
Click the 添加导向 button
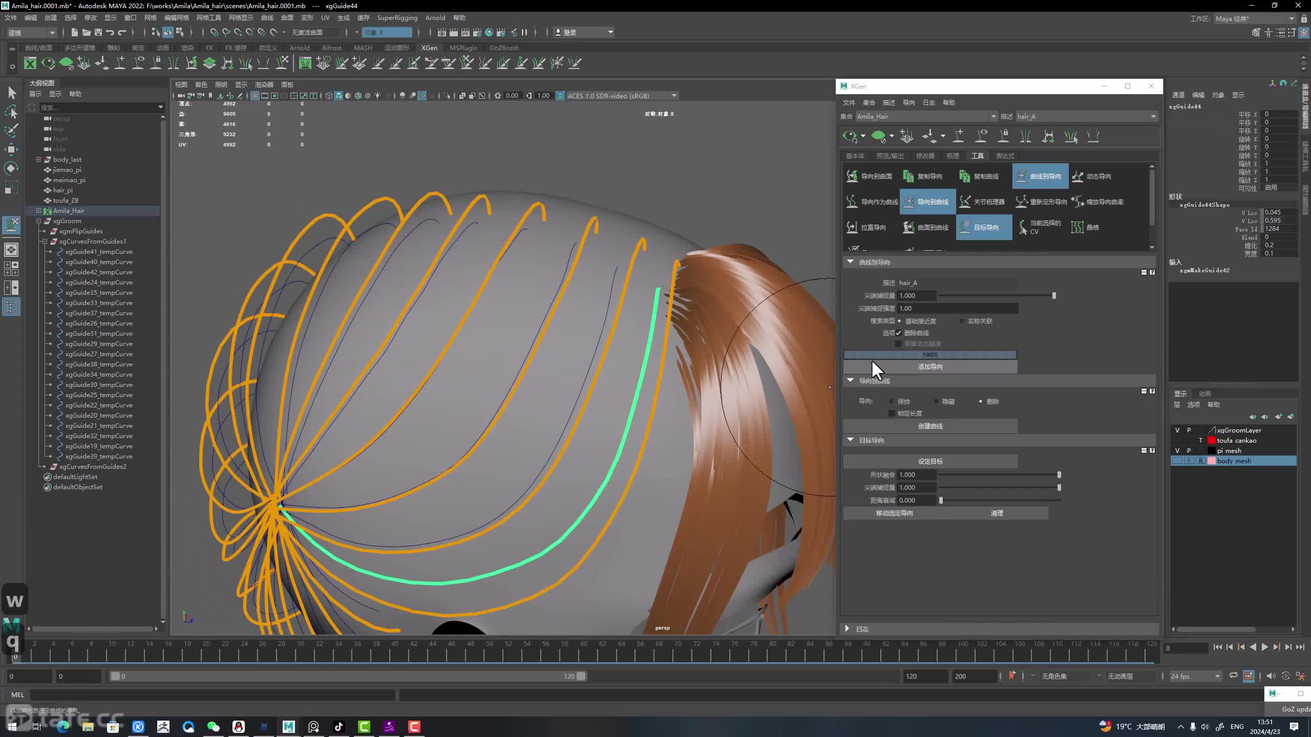pos(930,366)
